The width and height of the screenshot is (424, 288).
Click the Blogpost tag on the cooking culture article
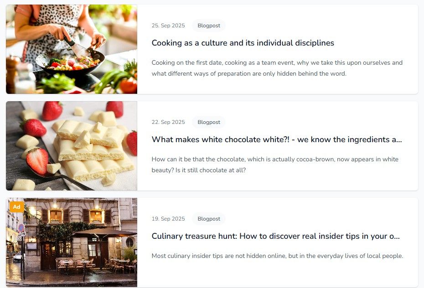209,26
